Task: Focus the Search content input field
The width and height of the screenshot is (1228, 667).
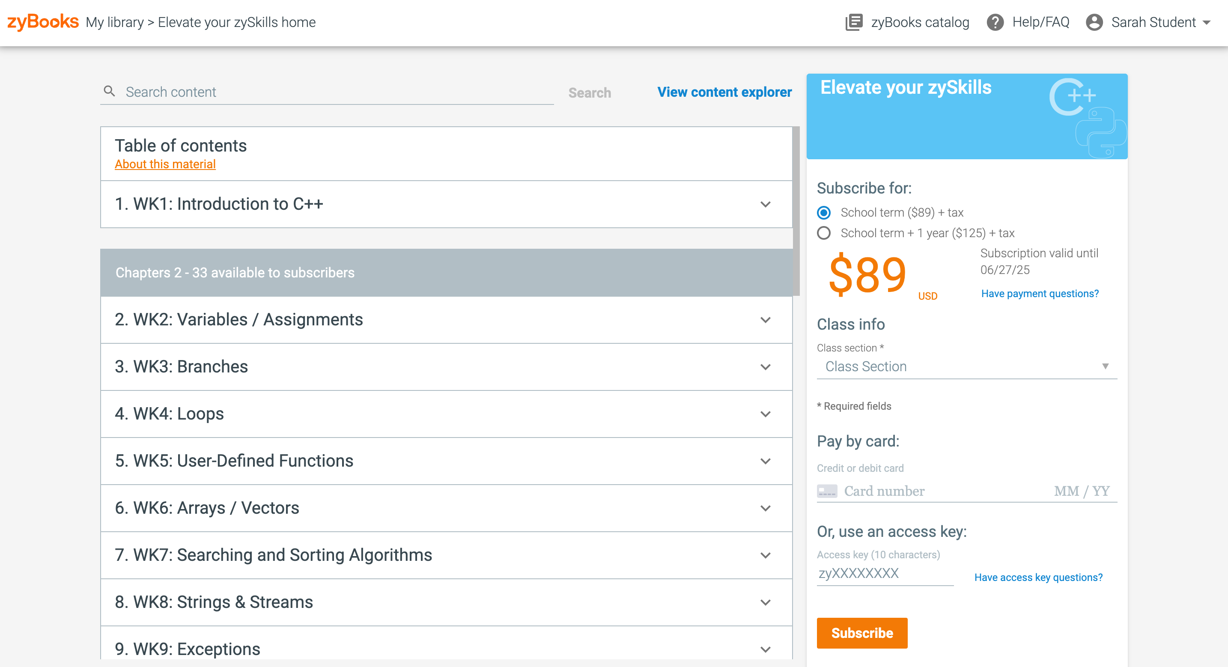Action: point(327,92)
